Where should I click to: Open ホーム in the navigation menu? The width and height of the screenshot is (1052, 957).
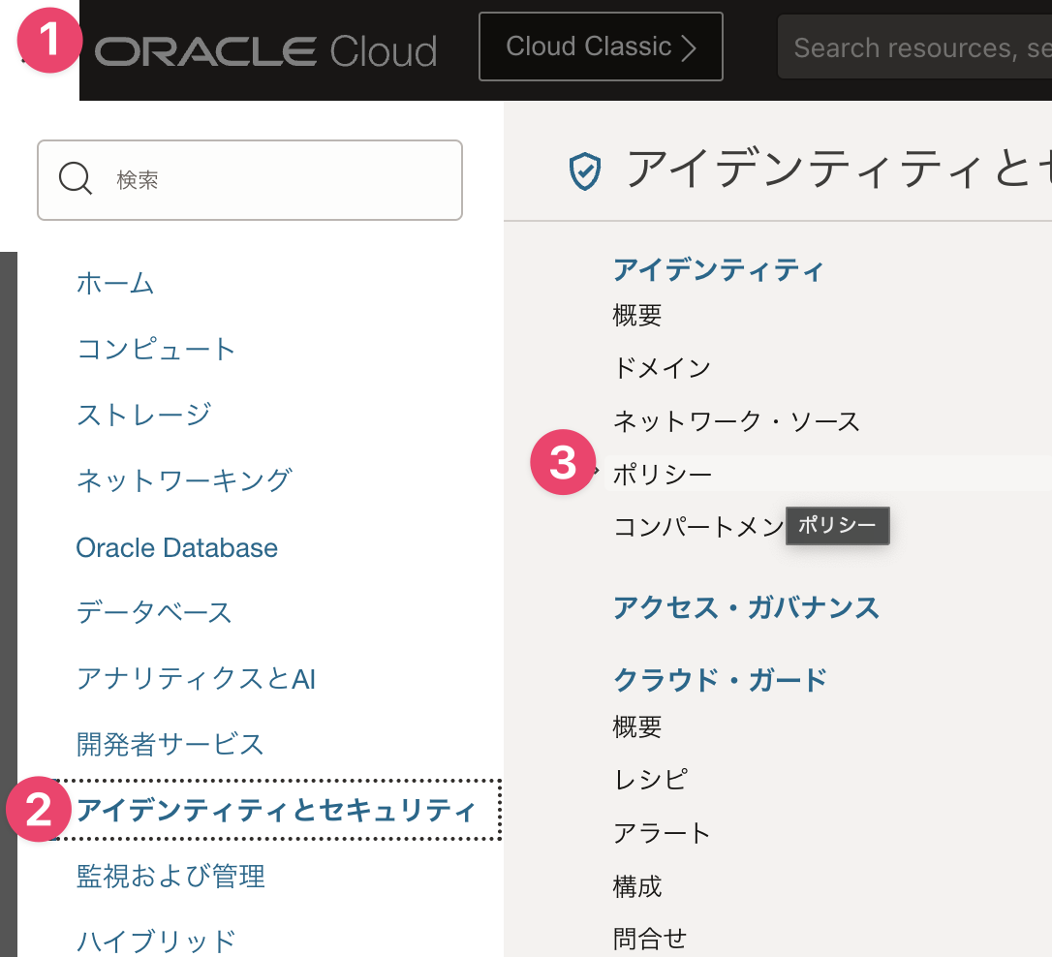115,283
